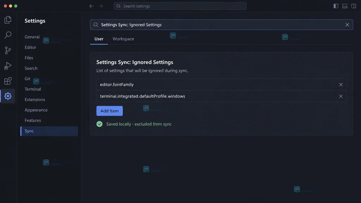Switch to the Workspace tab

pos(123,39)
